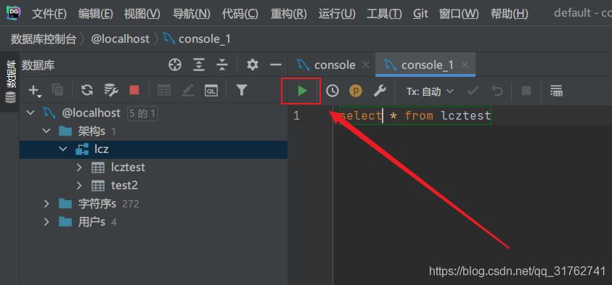Click the red disconnect square icon
This screenshot has height=285, width=612.
pyautogui.click(x=134, y=91)
